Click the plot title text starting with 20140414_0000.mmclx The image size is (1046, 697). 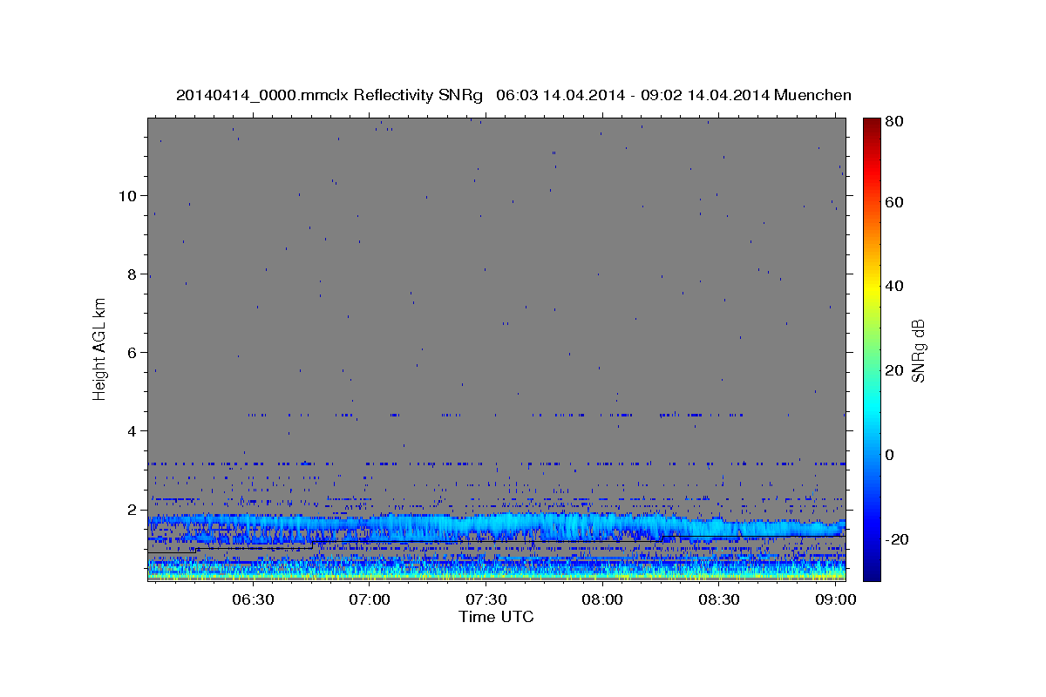click(513, 95)
